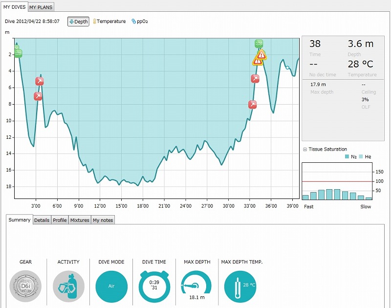
Task: Select the Profile tab
Action: pyautogui.click(x=60, y=220)
